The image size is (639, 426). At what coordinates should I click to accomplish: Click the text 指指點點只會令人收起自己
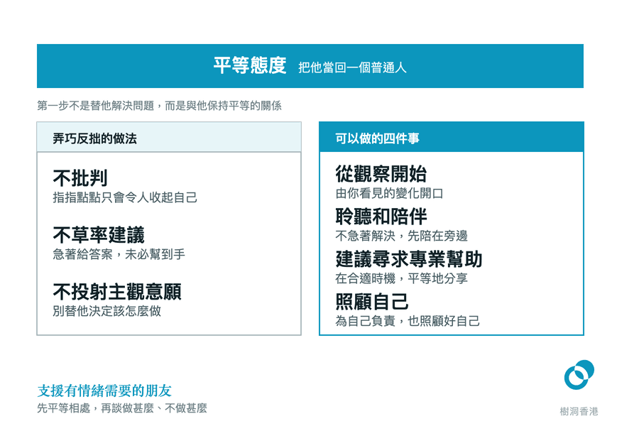point(125,197)
